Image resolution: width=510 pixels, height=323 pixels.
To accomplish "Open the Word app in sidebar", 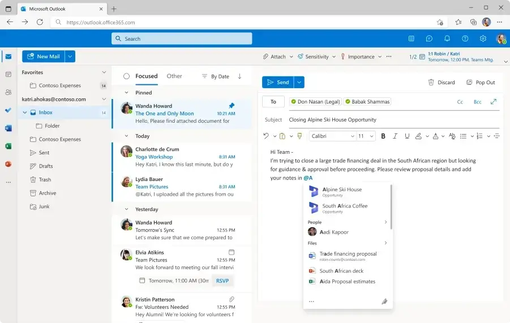I will 8,128.
